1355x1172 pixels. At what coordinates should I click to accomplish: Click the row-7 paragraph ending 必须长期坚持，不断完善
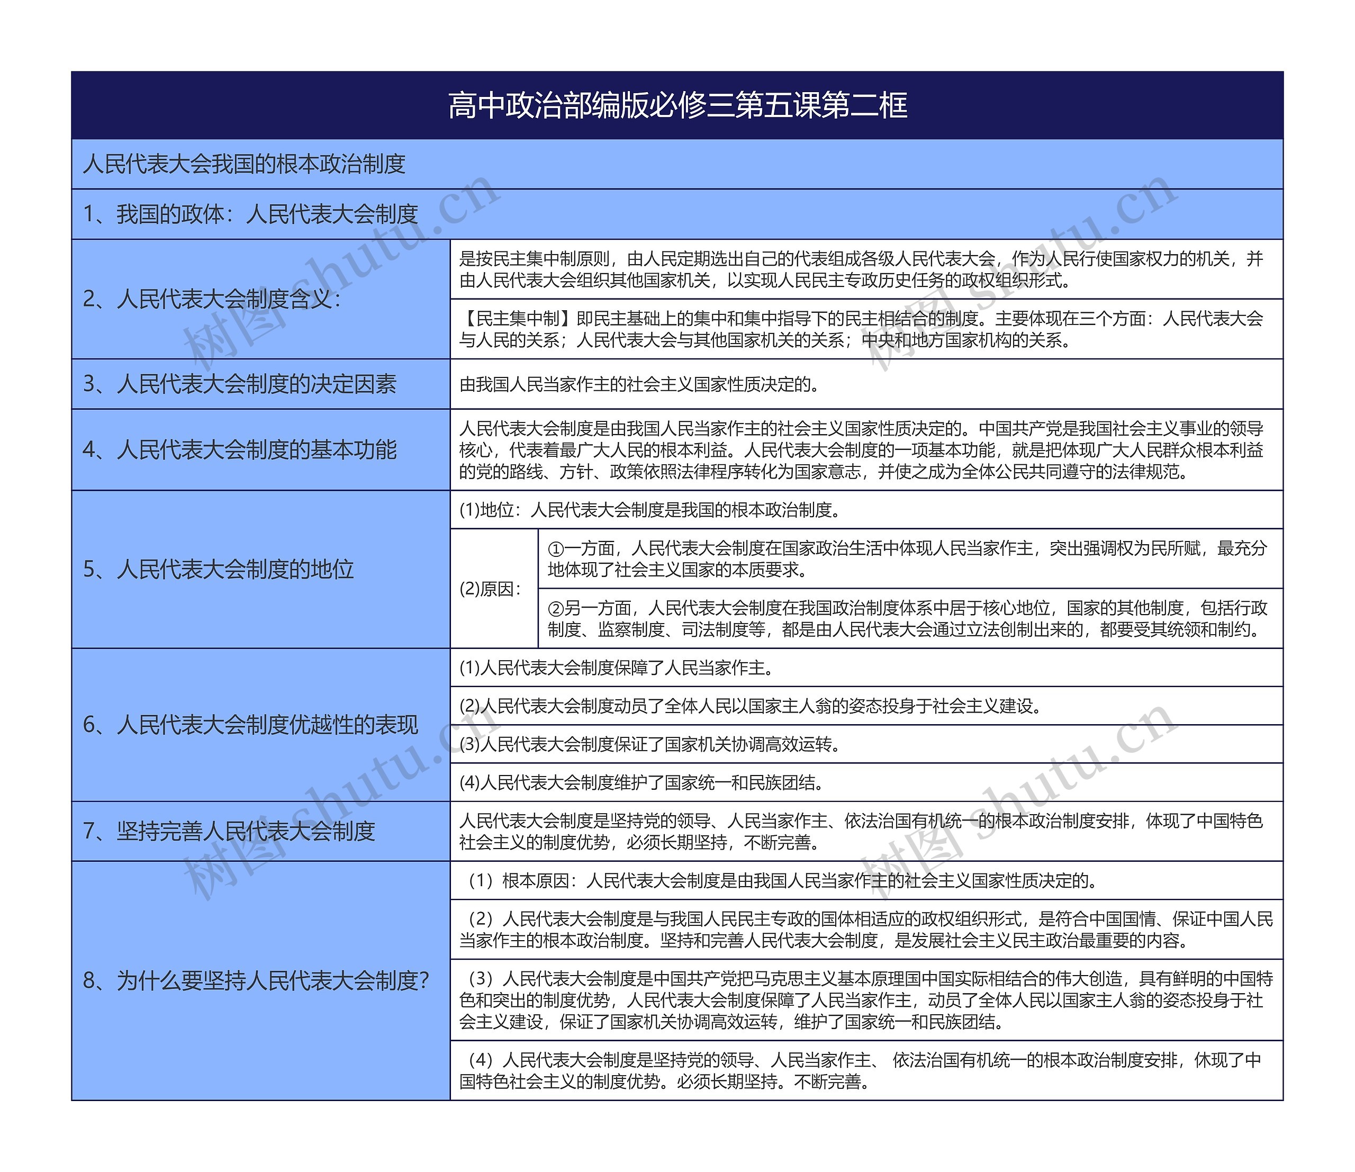866,831
